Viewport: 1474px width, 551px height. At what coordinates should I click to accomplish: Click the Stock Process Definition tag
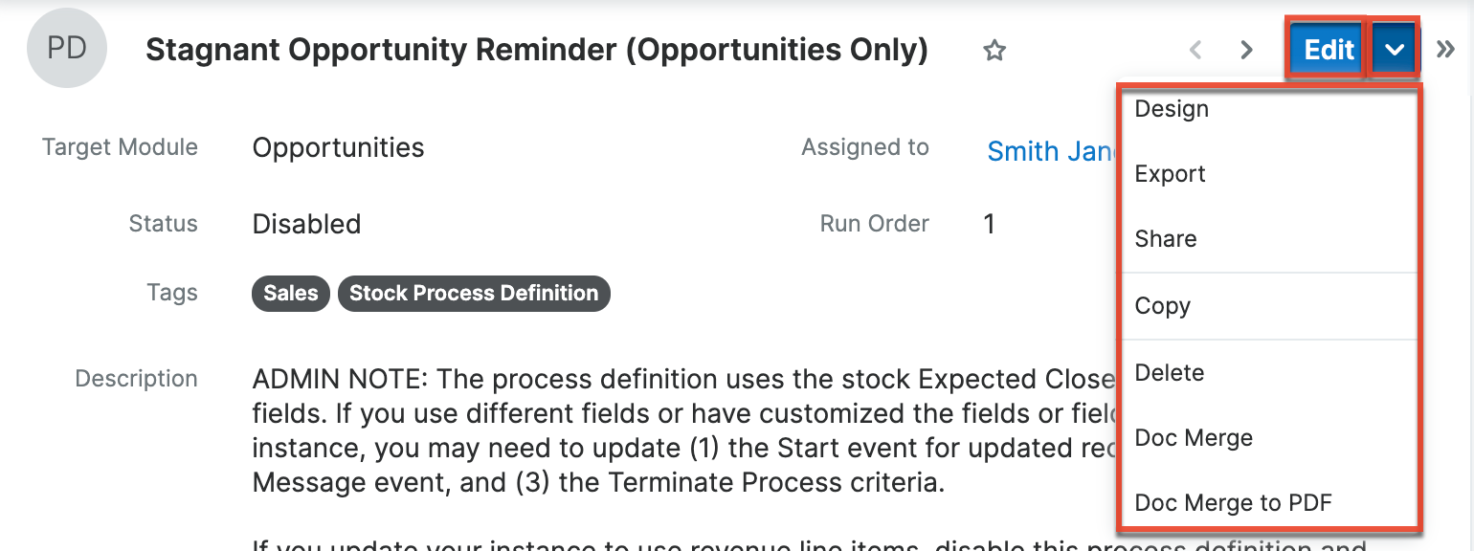coord(474,294)
